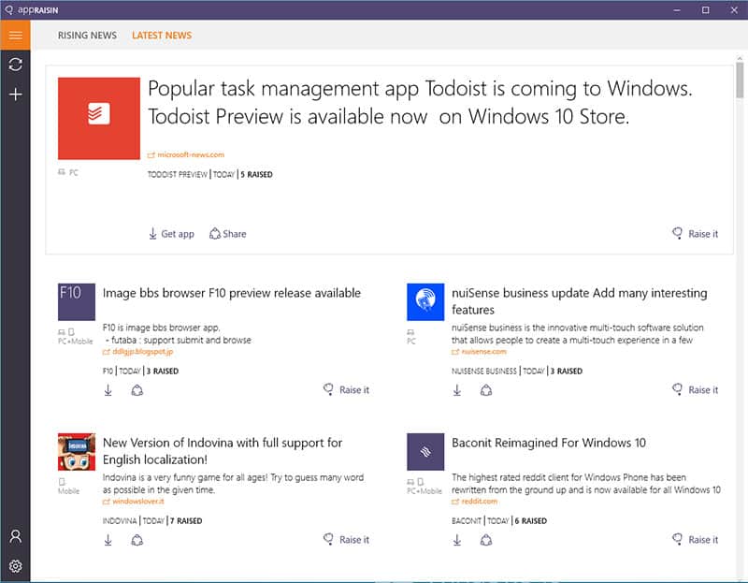Open windowslover.it link
The height and width of the screenshot is (583, 748).
(x=134, y=502)
